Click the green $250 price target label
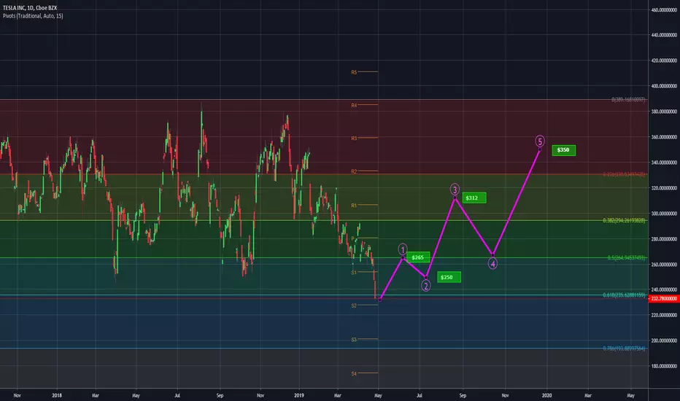 (x=449, y=277)
